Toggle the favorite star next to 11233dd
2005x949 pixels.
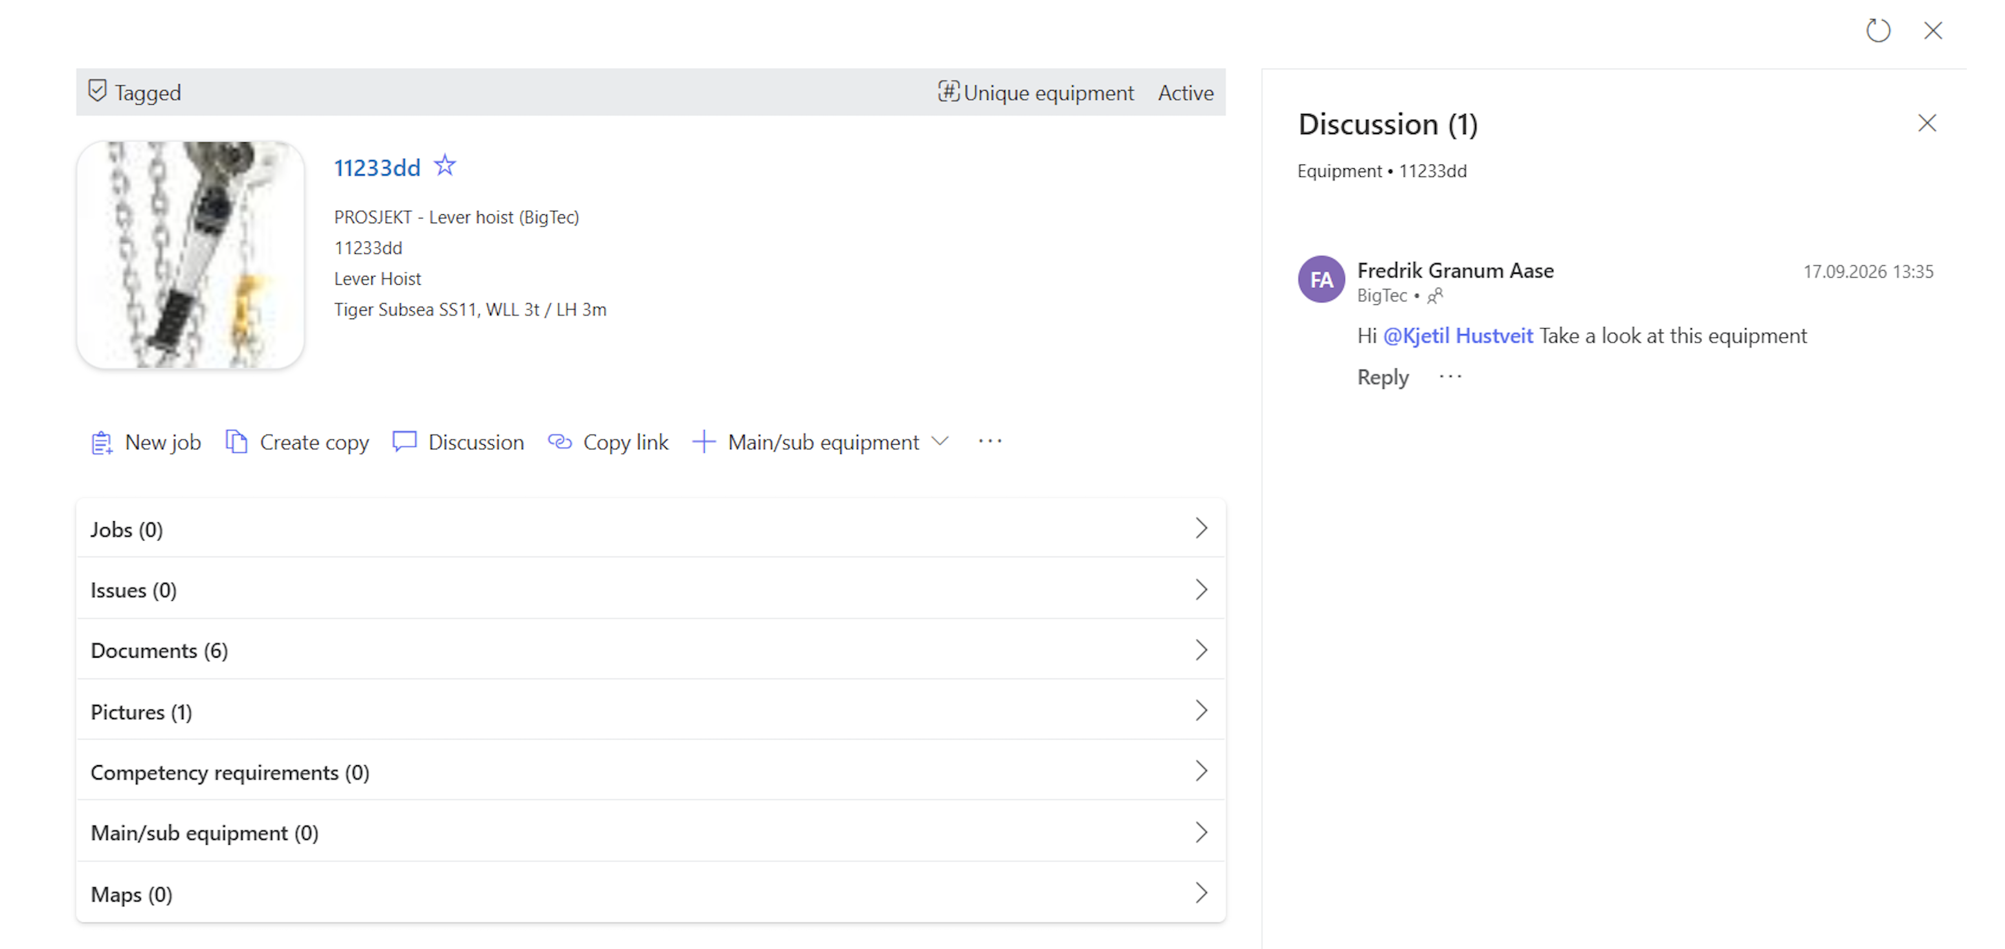coord(445,165)
